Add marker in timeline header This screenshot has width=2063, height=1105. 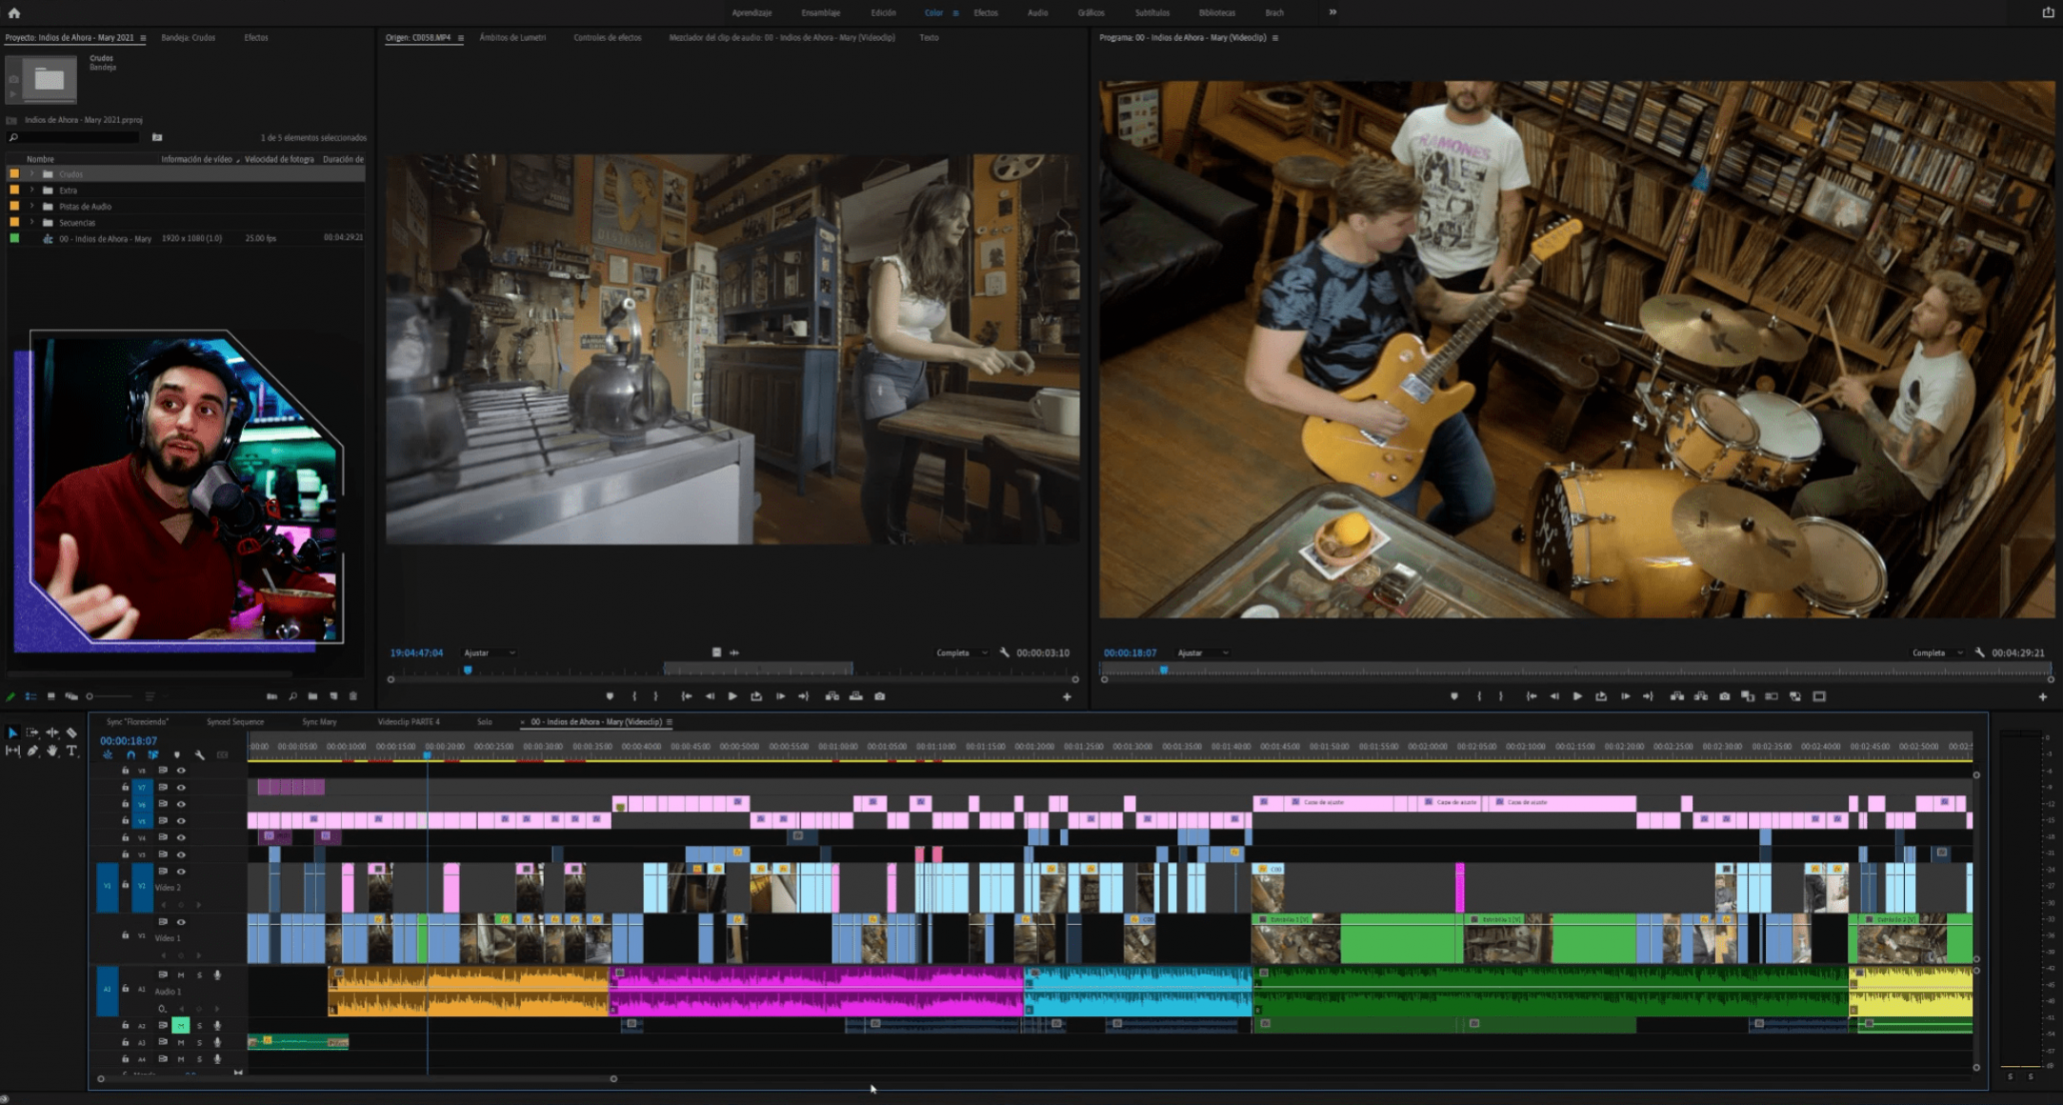tap(176, 754)
